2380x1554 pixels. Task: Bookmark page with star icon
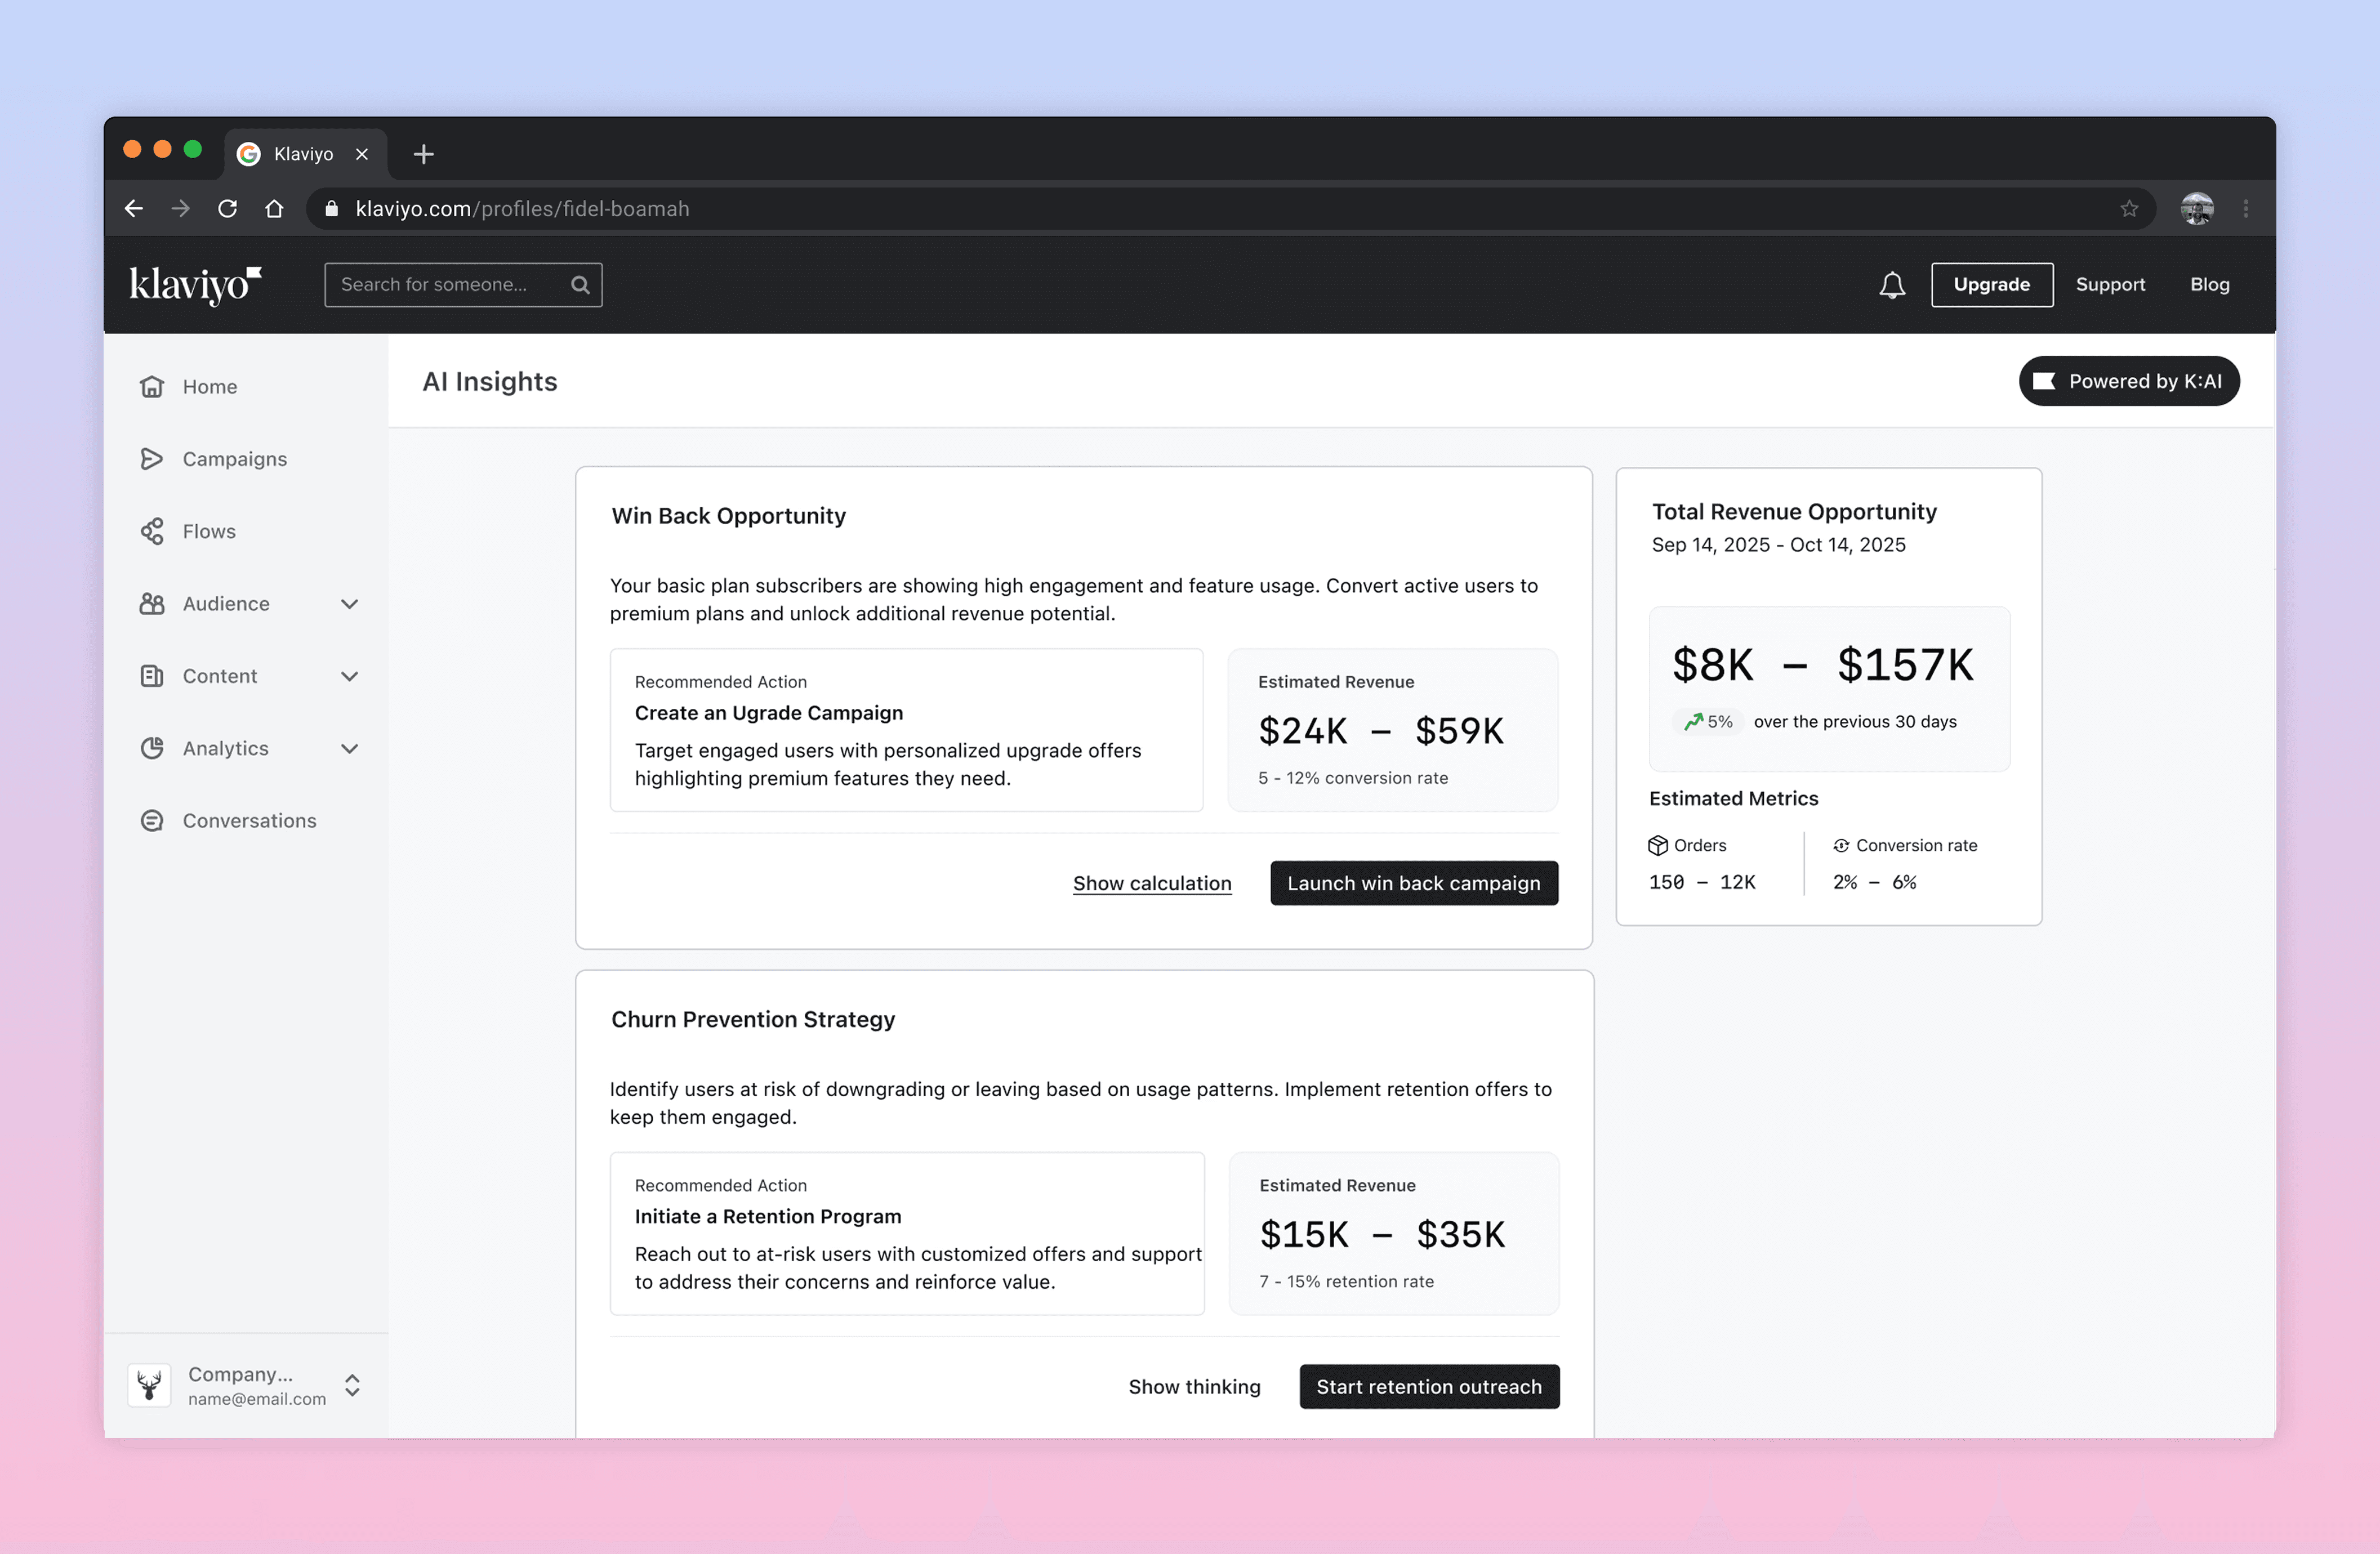point(2128,209)
